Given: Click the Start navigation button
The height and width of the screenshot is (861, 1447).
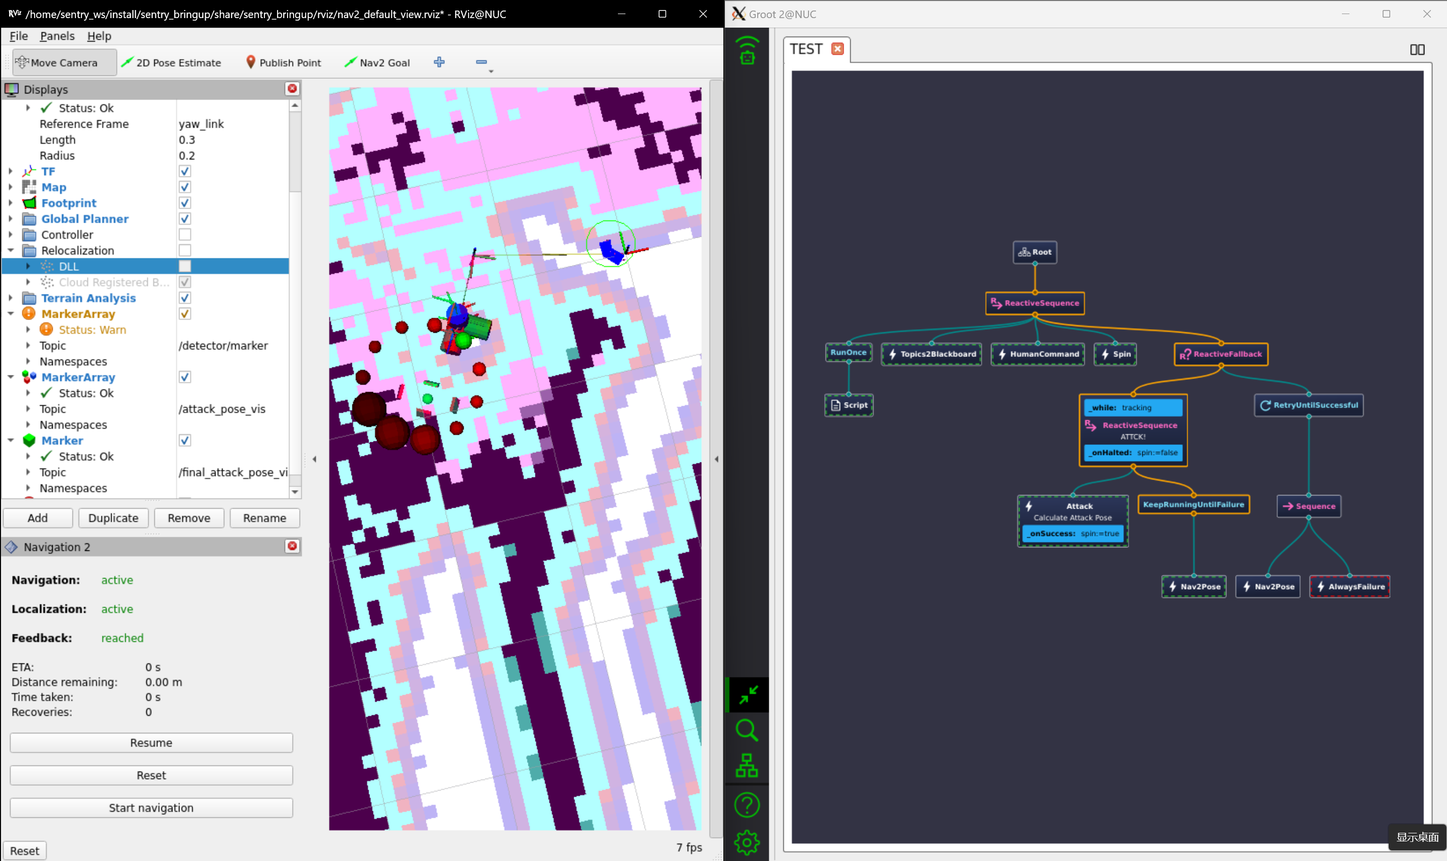Looking at the screenshot, I should [151, 808].
